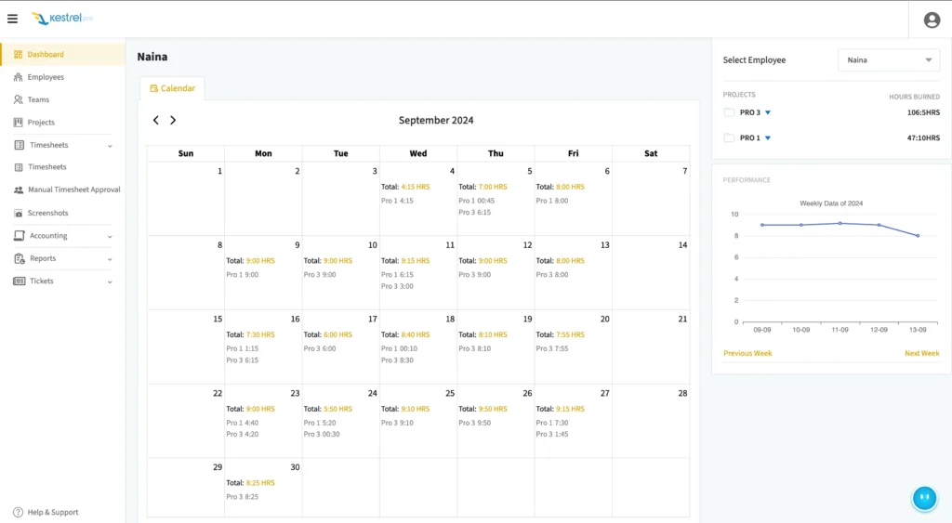Open Screenshots in the sidebar
This screenshot has width=952, height=523.
tap(48, 213)
